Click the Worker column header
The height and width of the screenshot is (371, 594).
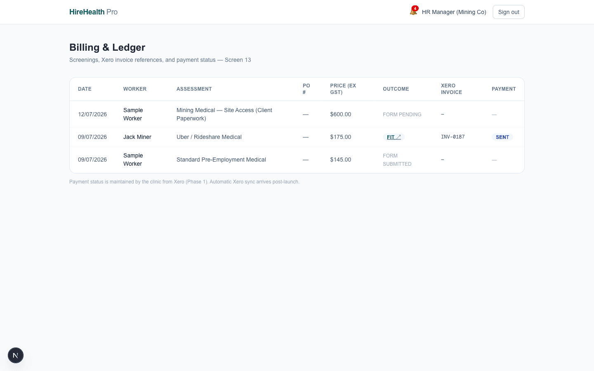(x=135, y=89)
